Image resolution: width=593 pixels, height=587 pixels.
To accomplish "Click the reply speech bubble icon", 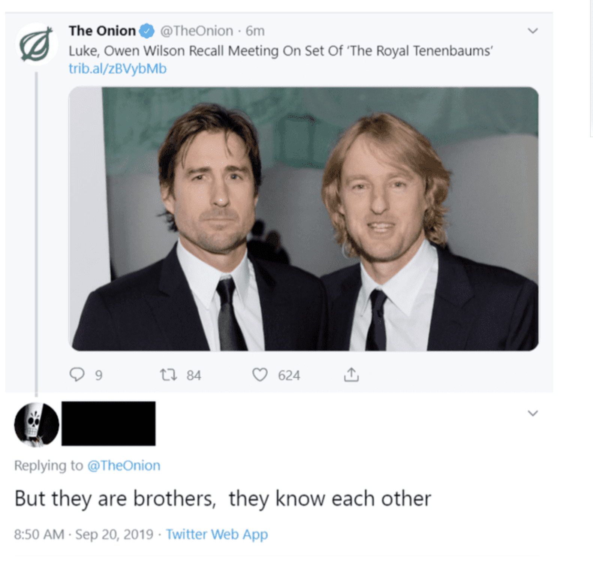I will pyautogui.click(x=77, y=374).
